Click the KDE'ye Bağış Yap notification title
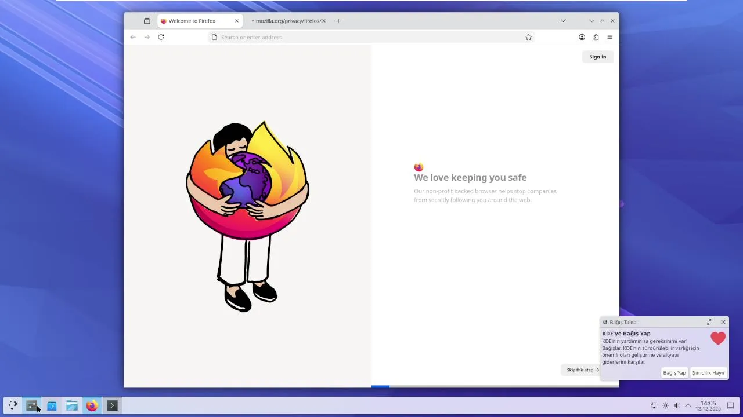 (626, 334)
